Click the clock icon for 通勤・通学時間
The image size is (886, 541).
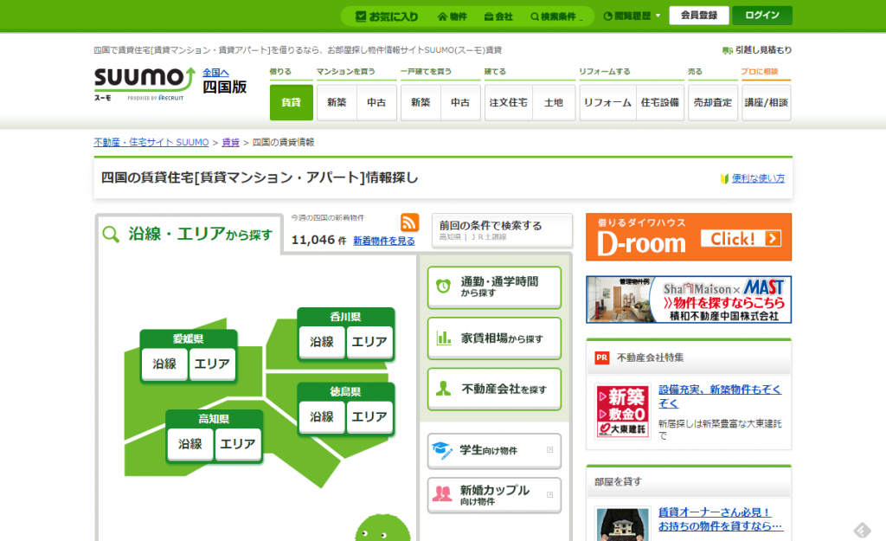point(443,287)
